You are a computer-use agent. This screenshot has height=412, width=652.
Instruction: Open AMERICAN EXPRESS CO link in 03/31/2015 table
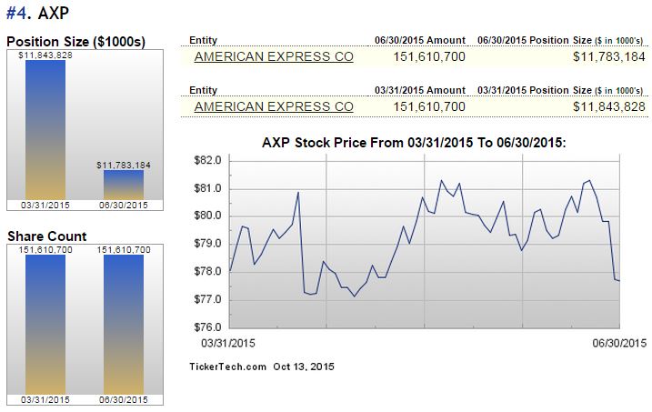click(274, 106)
